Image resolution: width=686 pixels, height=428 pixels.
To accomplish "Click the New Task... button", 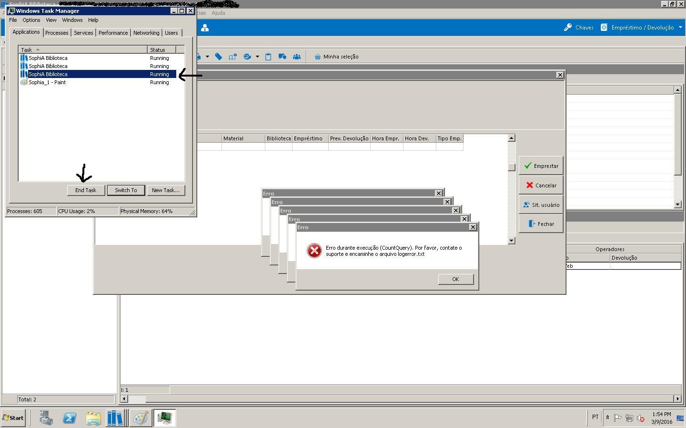I will pos(166,190).
